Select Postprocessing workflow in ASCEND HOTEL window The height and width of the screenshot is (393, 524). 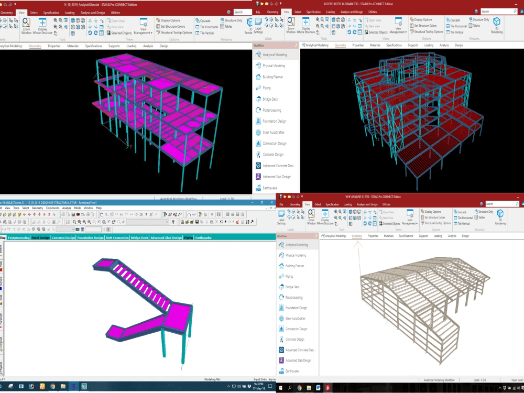point(276,110)
